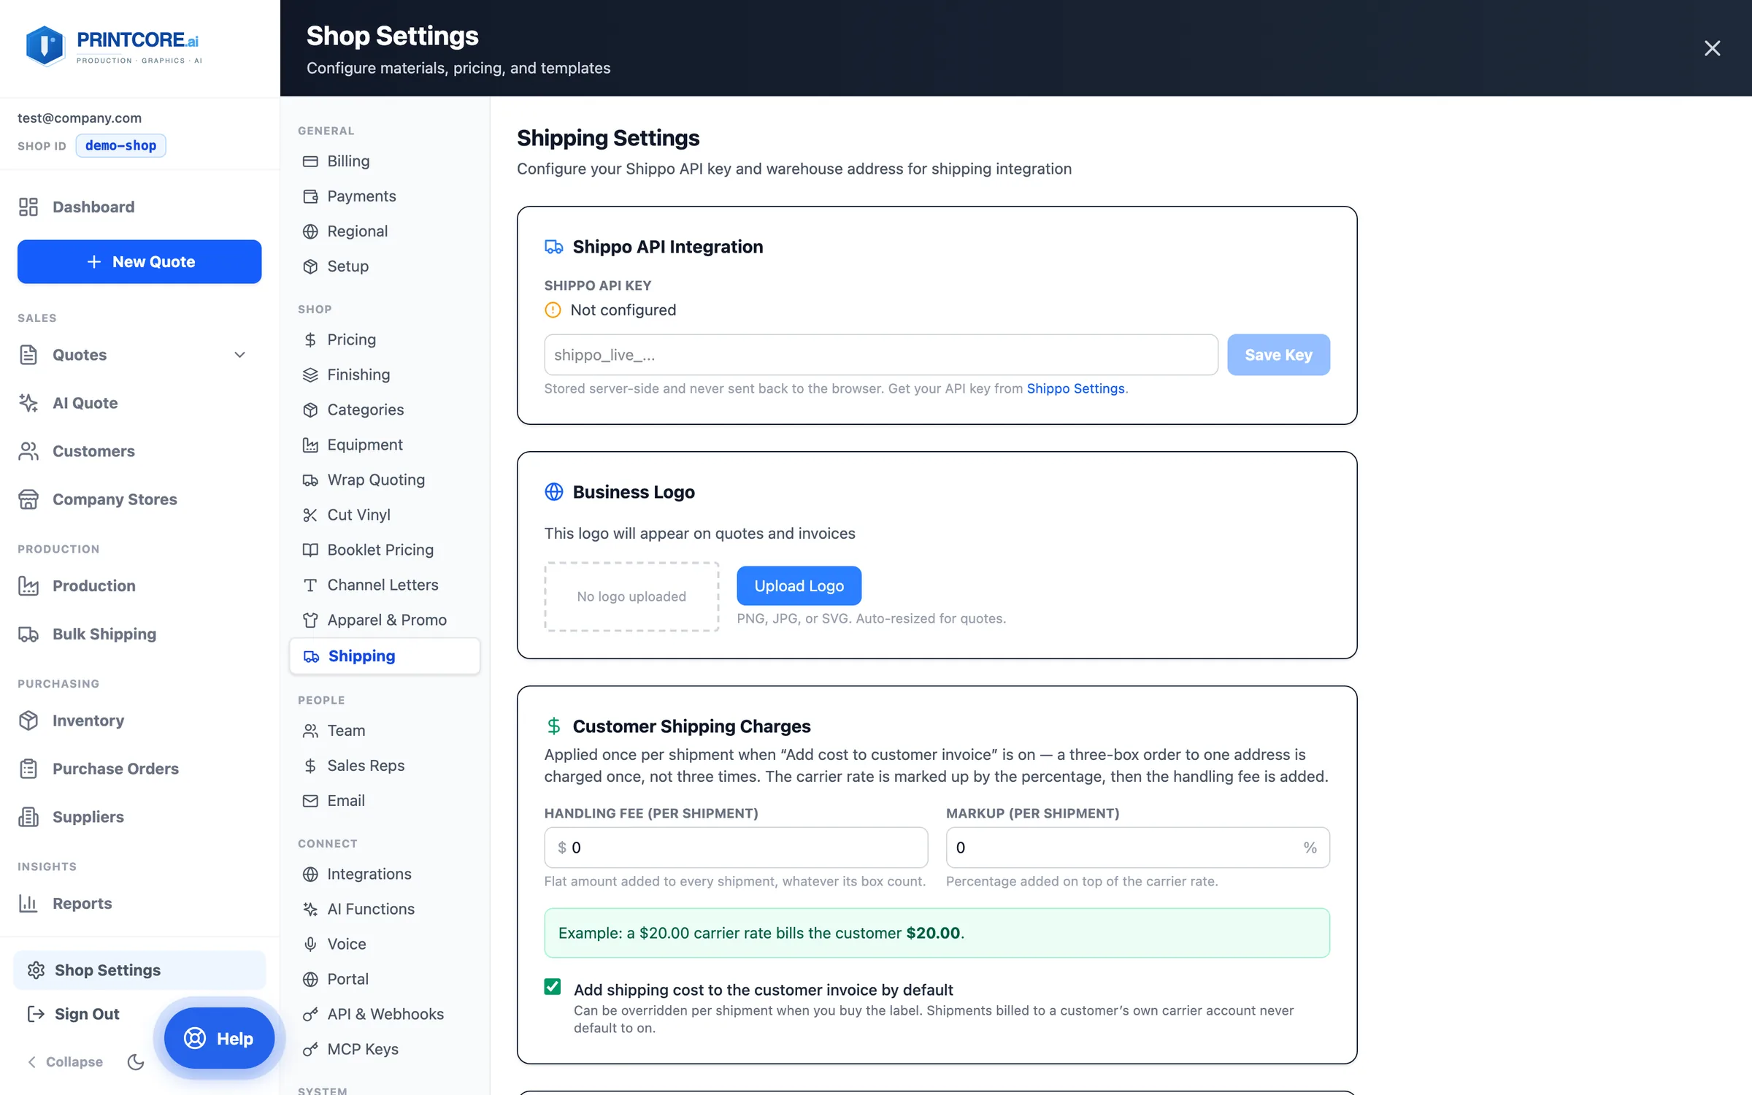This screenshot has height=1095, width=1752.
Task: Click the Shop Settings gear icon
Action: click(36, 970)
